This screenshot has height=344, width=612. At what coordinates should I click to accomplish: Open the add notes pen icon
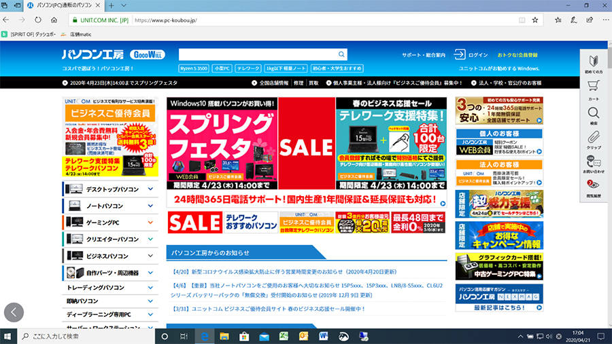point(574,20)
